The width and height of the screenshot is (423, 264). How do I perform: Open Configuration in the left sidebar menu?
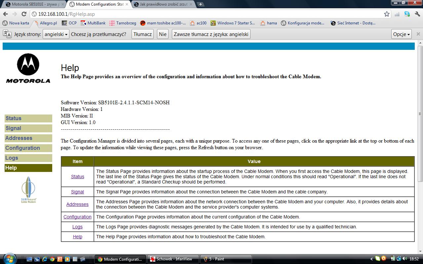(28, 148)
